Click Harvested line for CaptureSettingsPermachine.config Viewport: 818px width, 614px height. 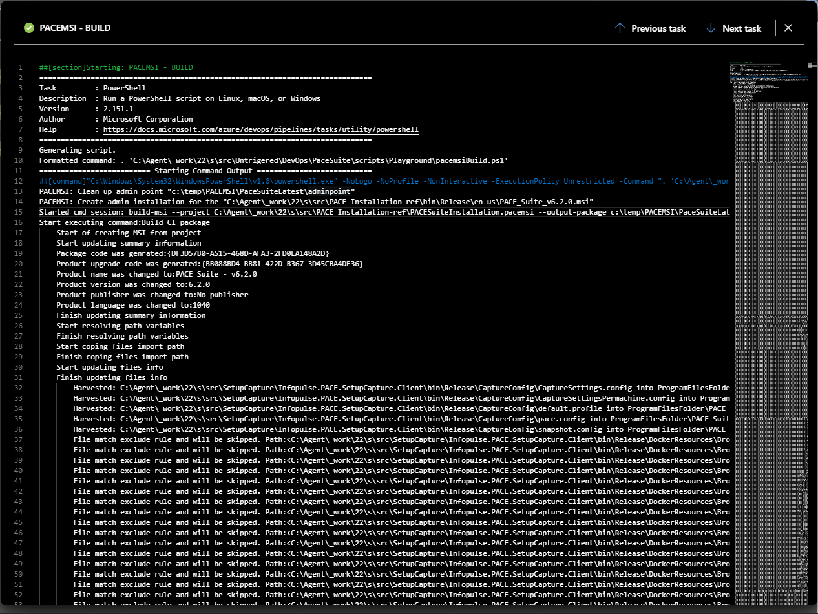tap(401, 398)
